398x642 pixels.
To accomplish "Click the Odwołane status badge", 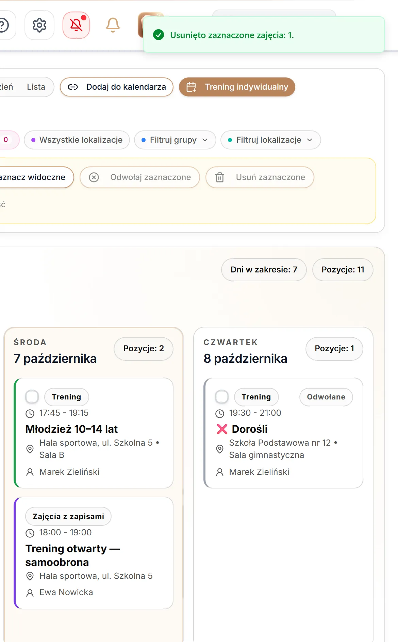I will tap(326, 397).
